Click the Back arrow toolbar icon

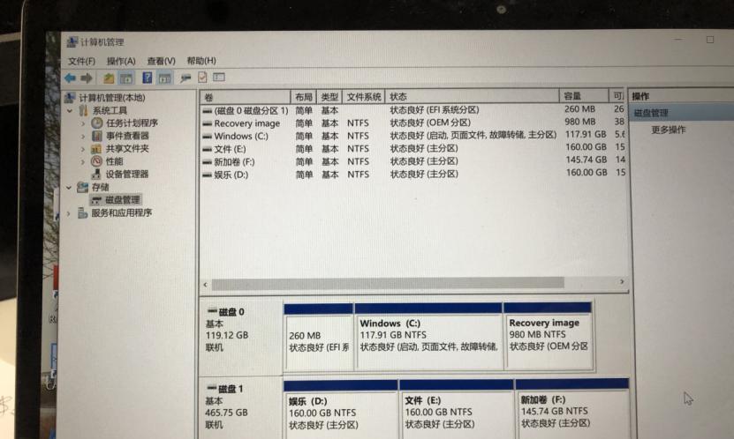click(71, 78)
